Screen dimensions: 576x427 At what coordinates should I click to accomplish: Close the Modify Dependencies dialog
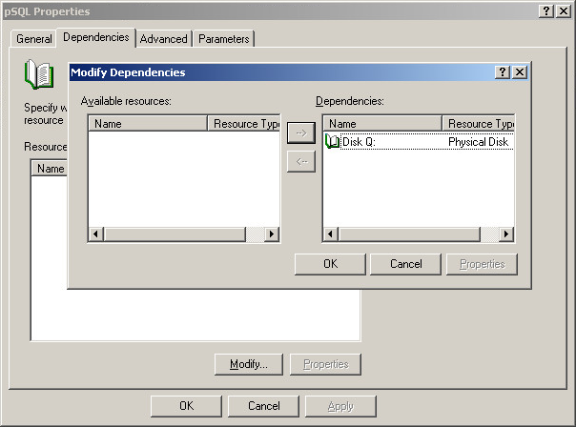[520, 72]
